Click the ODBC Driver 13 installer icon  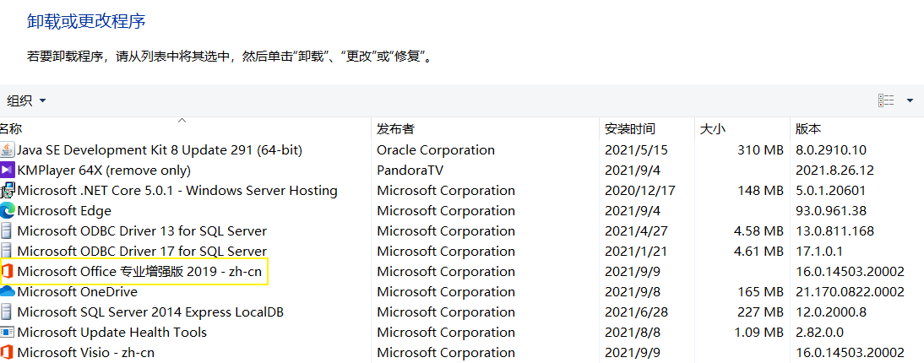pos(7,231)
